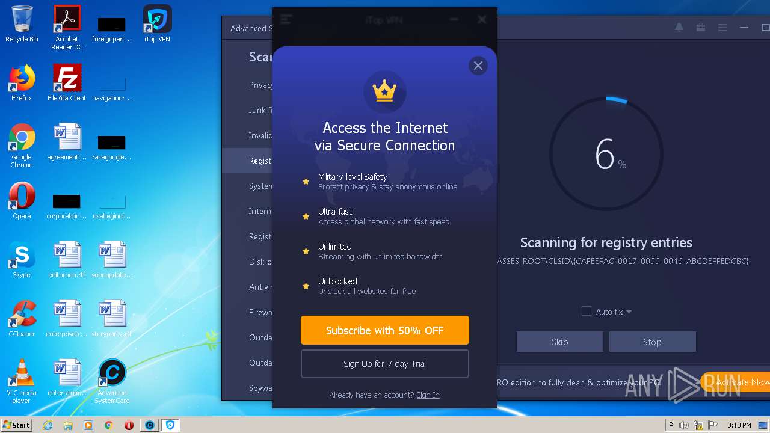Close the iTop VPN promo popup
Screen dimensions: 770x433
pyautogui.click(x=478, y=66)
